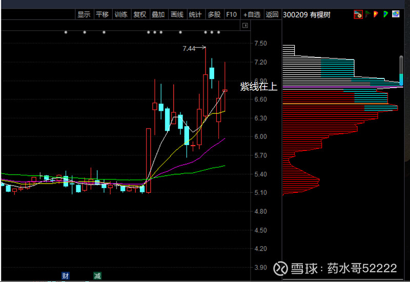Select the 画线 draw line tool
The image size is (410, 282).
(177, 14)
